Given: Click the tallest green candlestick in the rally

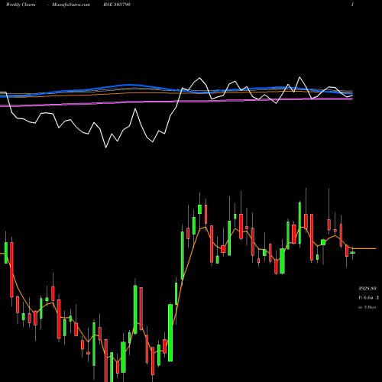Looking at the screenshot, I should 170,332.
